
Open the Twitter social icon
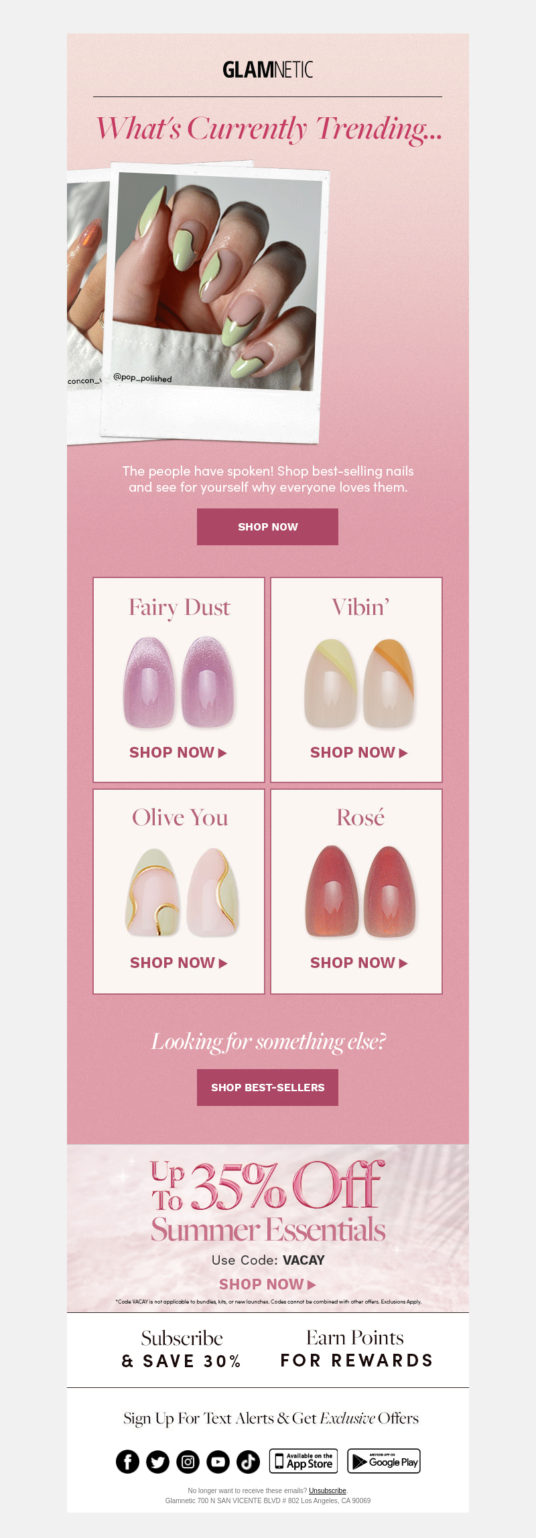[158, 1461]
